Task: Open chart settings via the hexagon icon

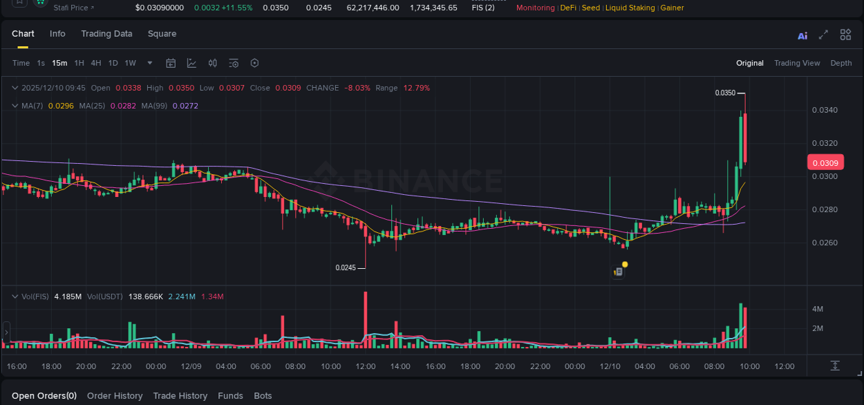Action: [254, 63]
